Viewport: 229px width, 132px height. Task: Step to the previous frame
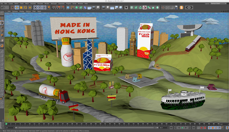(179, 128)
